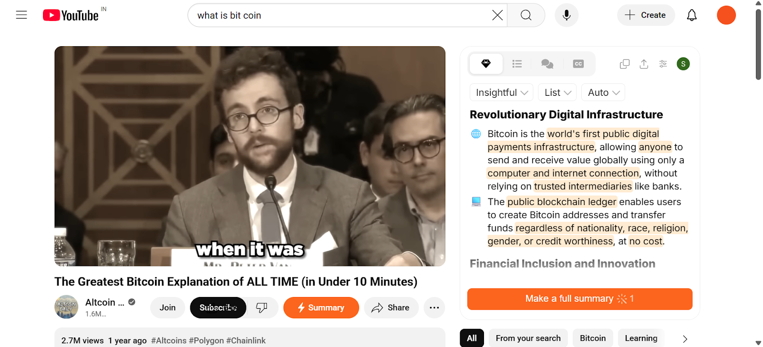Open the Auto language dropdown
This screenshot has width=763, height=347.
(x=603, y=92)
